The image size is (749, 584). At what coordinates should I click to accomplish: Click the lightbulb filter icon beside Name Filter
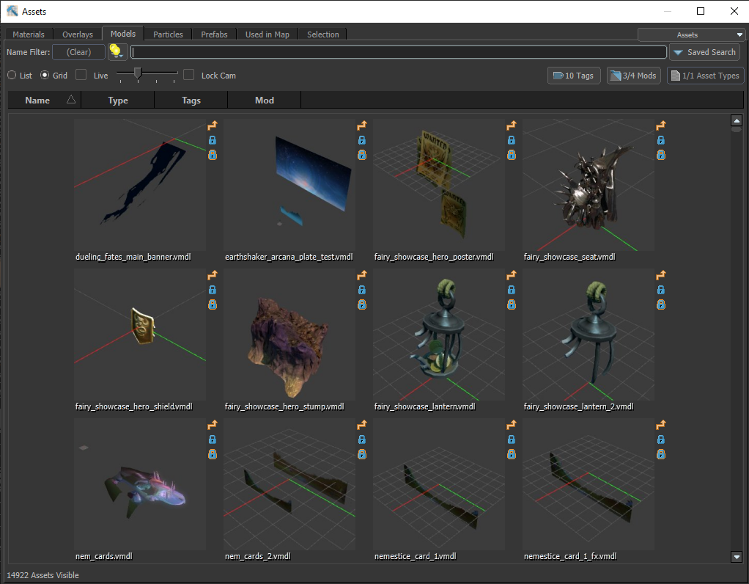[117, 52]
